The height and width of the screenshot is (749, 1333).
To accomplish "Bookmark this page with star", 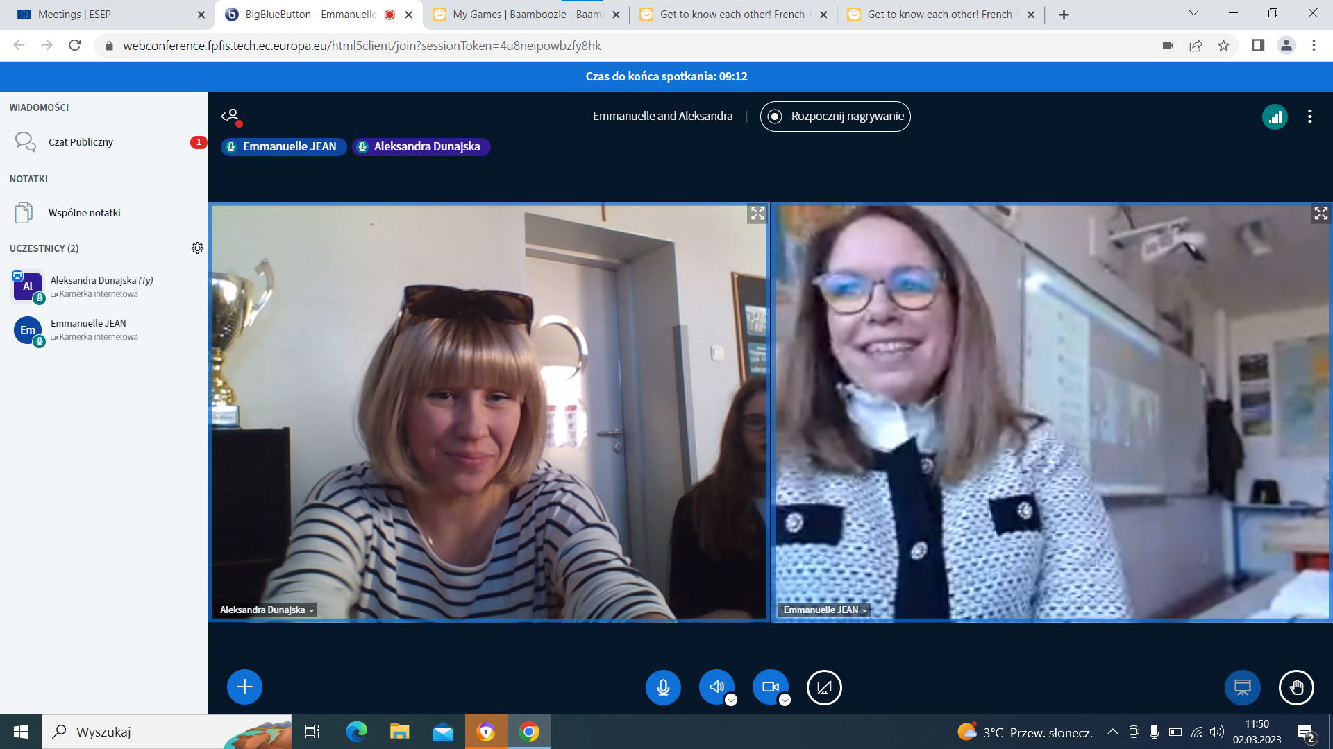I will click(1223, 46).
